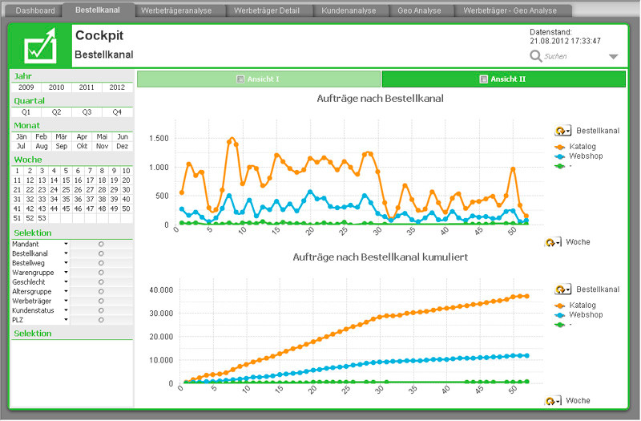The image size is (641, 421).
Task: Click the Warengruppe selection indicator circle
Action: click(101, 273)
